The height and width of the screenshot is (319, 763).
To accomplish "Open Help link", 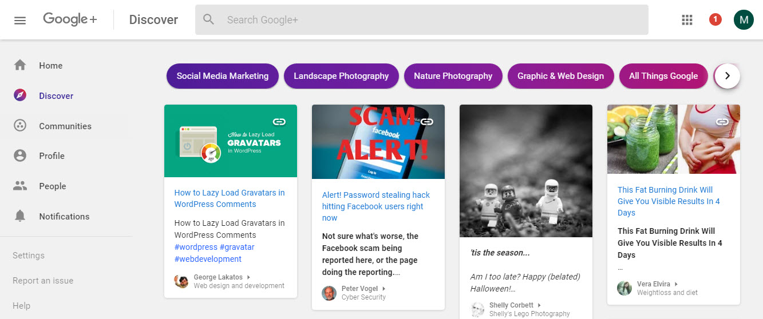I will point(21,306).
